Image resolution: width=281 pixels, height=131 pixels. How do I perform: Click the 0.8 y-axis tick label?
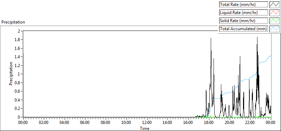click(17, 83)
